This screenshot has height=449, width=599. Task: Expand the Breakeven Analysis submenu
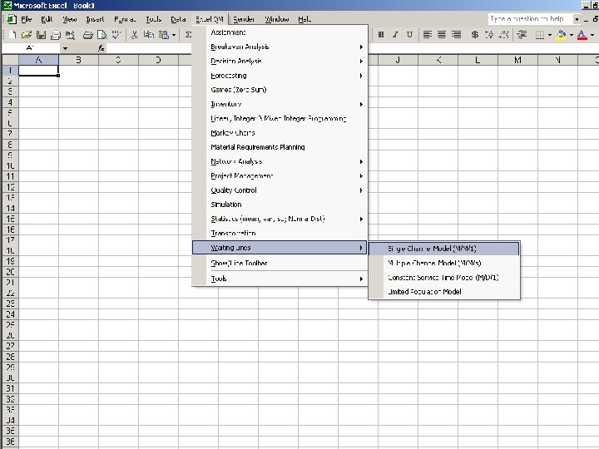pyautogui.click(x=280, y=47)
